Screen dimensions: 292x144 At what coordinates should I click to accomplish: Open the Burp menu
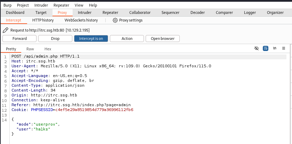click(7, 5)
